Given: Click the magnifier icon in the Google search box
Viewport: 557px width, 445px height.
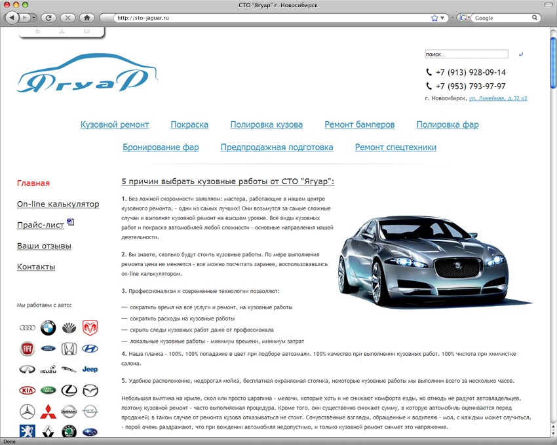Looking at the screenshot, I should pos(535,18).
